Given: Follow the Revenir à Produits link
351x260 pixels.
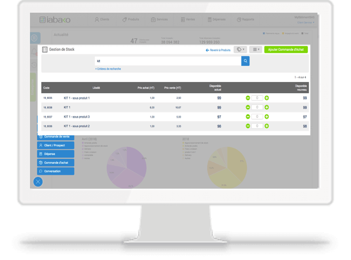Looking at the screenshot, I should click(x=218, y=50).
